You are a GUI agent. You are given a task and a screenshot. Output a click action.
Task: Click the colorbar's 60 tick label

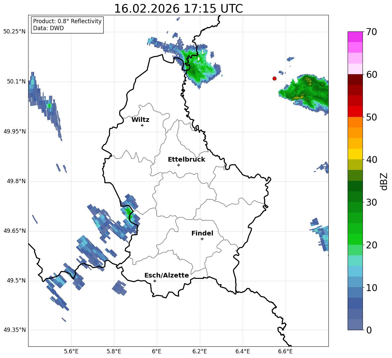point(371,75)
